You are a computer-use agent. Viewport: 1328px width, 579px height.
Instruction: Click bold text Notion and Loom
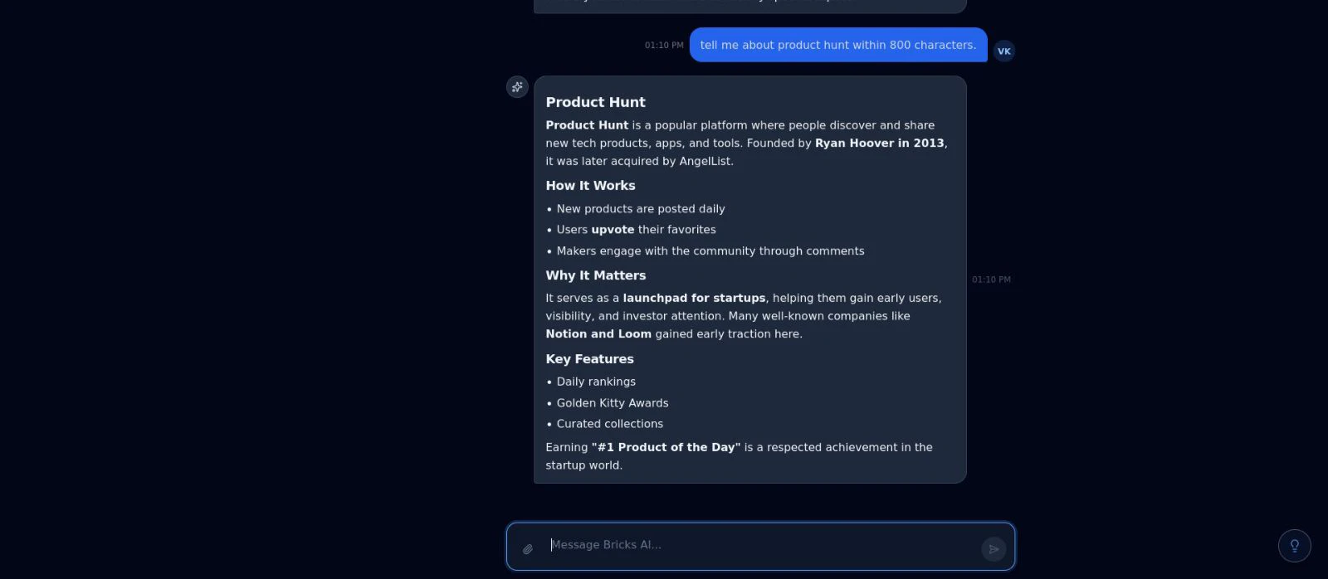(x=598, y=333)
